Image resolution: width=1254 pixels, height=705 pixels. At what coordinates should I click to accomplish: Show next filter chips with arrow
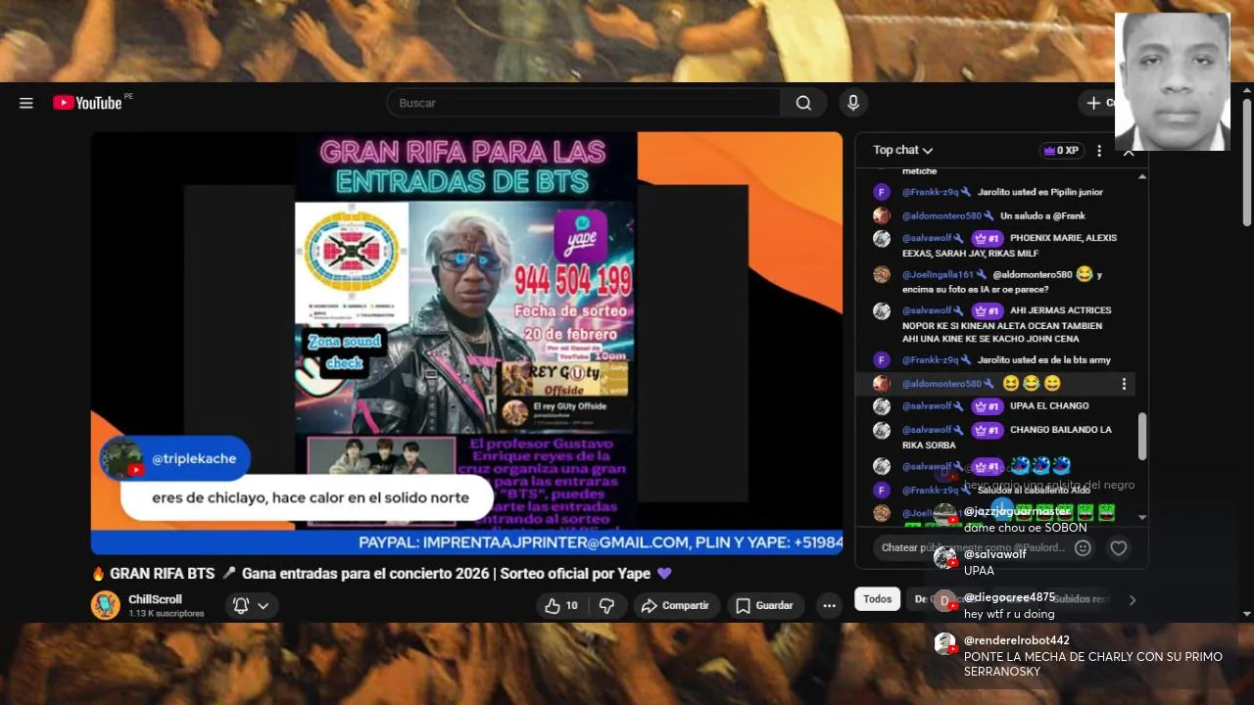coord(1132,600)
